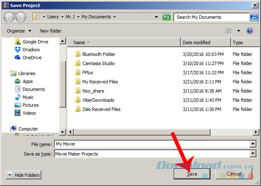Click the 3/17/2016 11:32 PM date cell
The height and width of the screenshot is (186, 261).
pyautogui.click(x=203, y=73)
